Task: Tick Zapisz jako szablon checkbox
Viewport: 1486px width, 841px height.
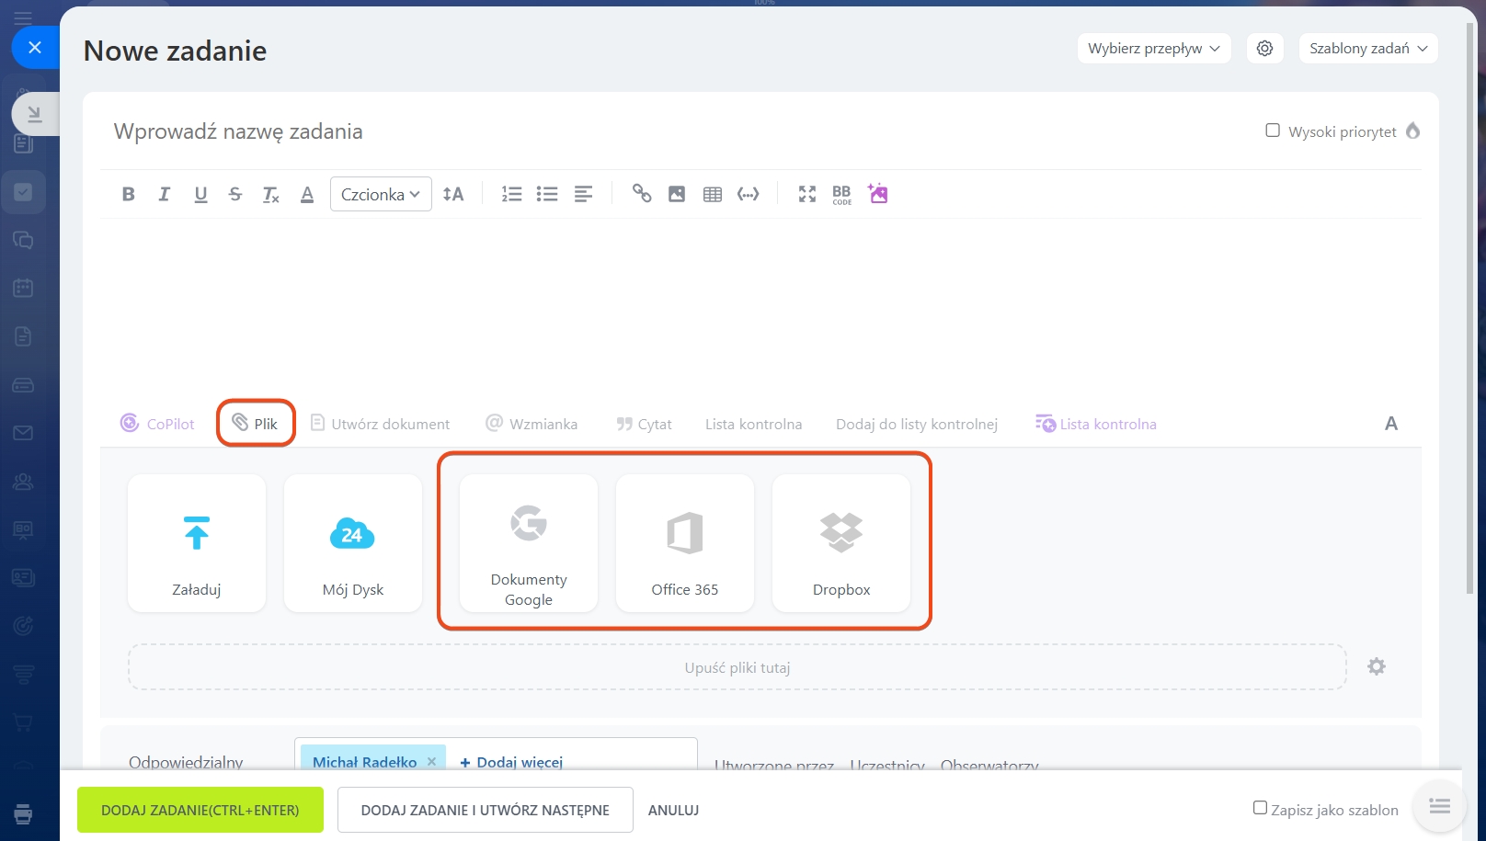Action: pos(1260,808)
